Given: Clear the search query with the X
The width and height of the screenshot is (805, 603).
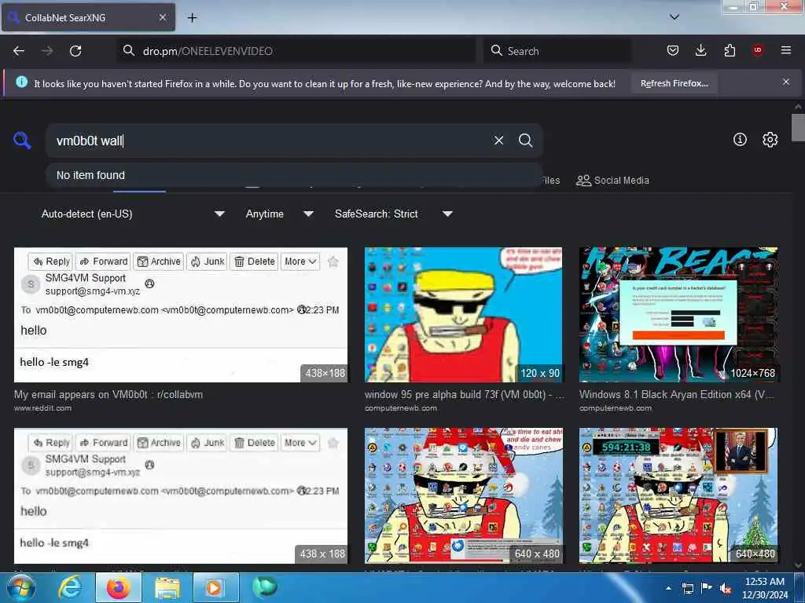Looking at the screenshot, I should point(498,141).
